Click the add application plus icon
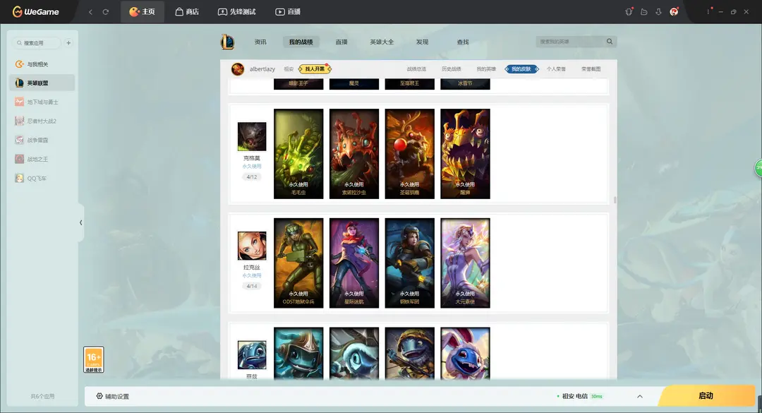Image resolution: width=762 pixels, height=413 pixels. pyautogui.click(x=68, y=43)
